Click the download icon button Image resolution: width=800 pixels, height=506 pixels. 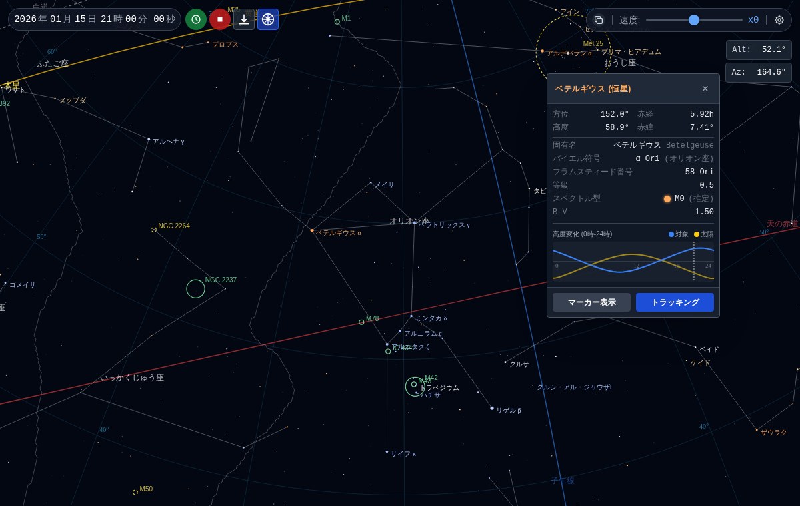244,19
